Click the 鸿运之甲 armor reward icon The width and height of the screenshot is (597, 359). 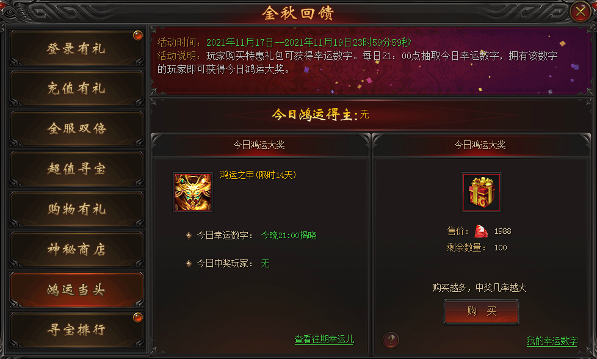(x=193, y=192)
